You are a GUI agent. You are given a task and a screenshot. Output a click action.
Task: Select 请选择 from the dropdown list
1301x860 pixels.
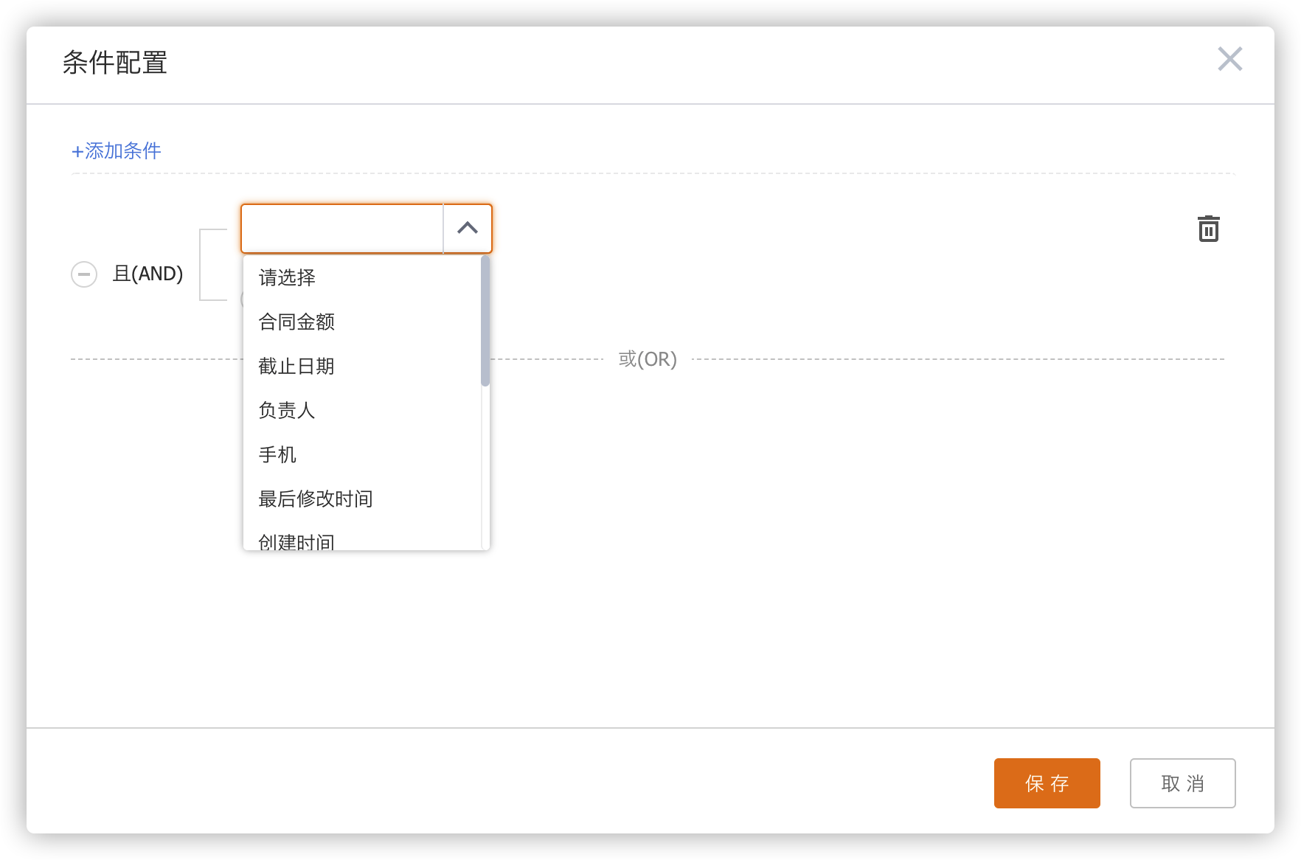[287, 277]
